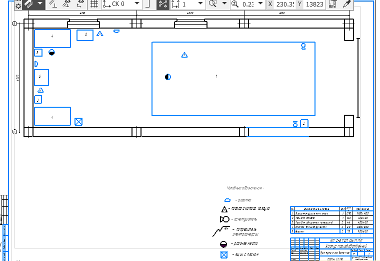Toggle the grid display icon
This screenshot has width=380, height=261.
coord(93,4)
